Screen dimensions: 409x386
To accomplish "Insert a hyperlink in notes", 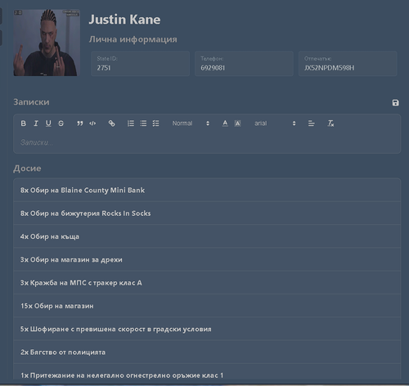I will tap(111, 123).
